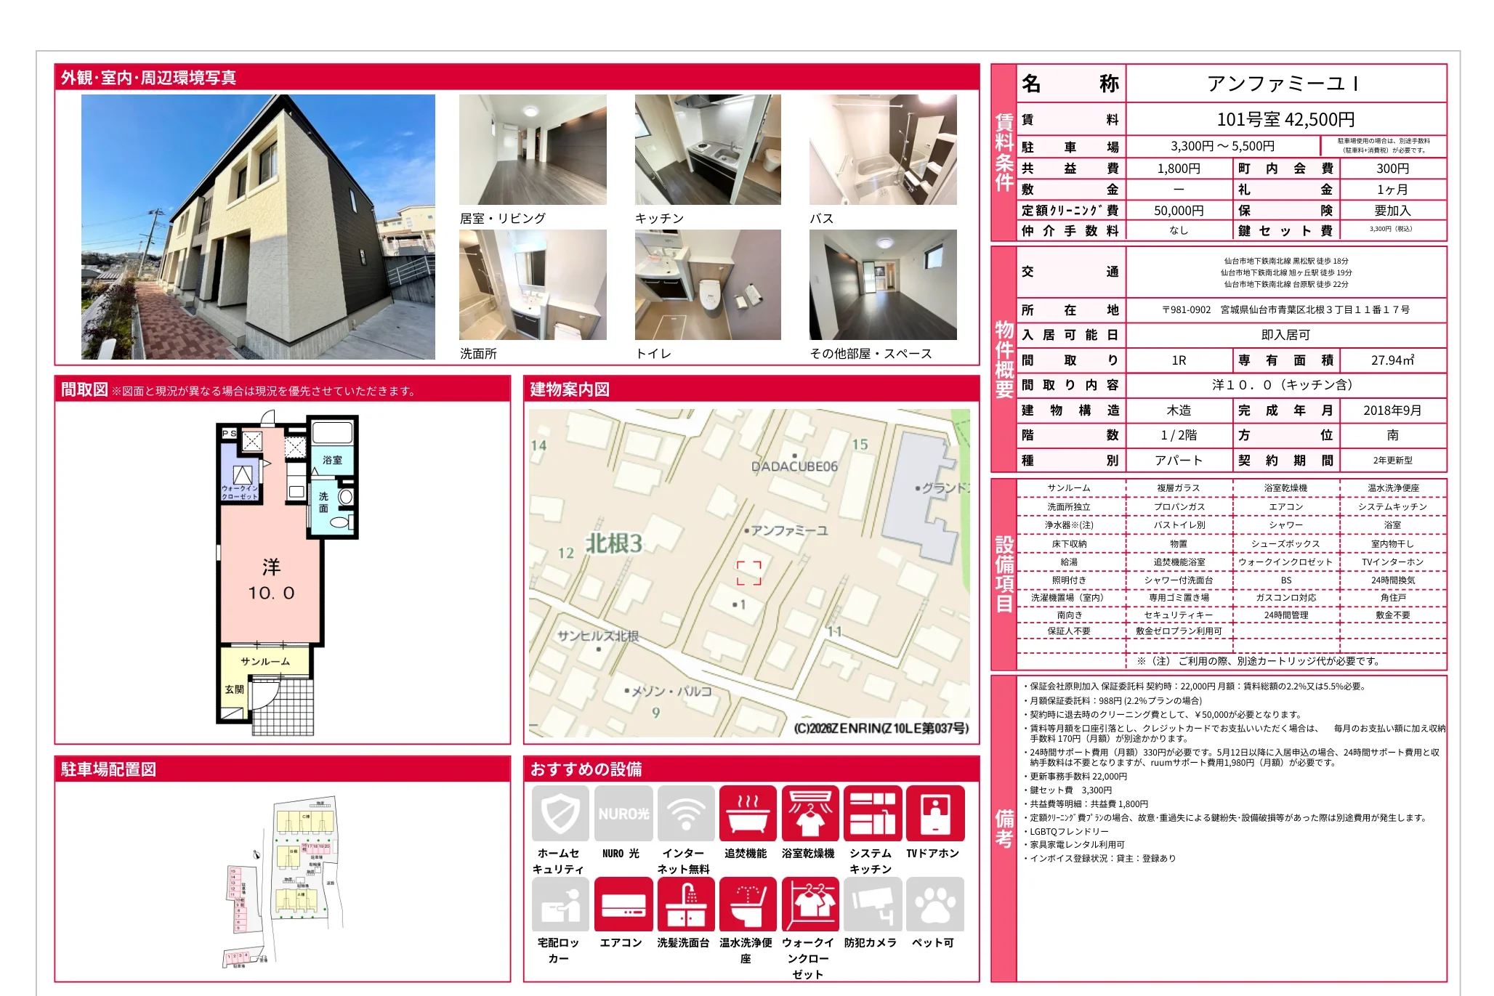
Task: Click the 追焚機能 bathtub icon
Action: coord(747,813)
